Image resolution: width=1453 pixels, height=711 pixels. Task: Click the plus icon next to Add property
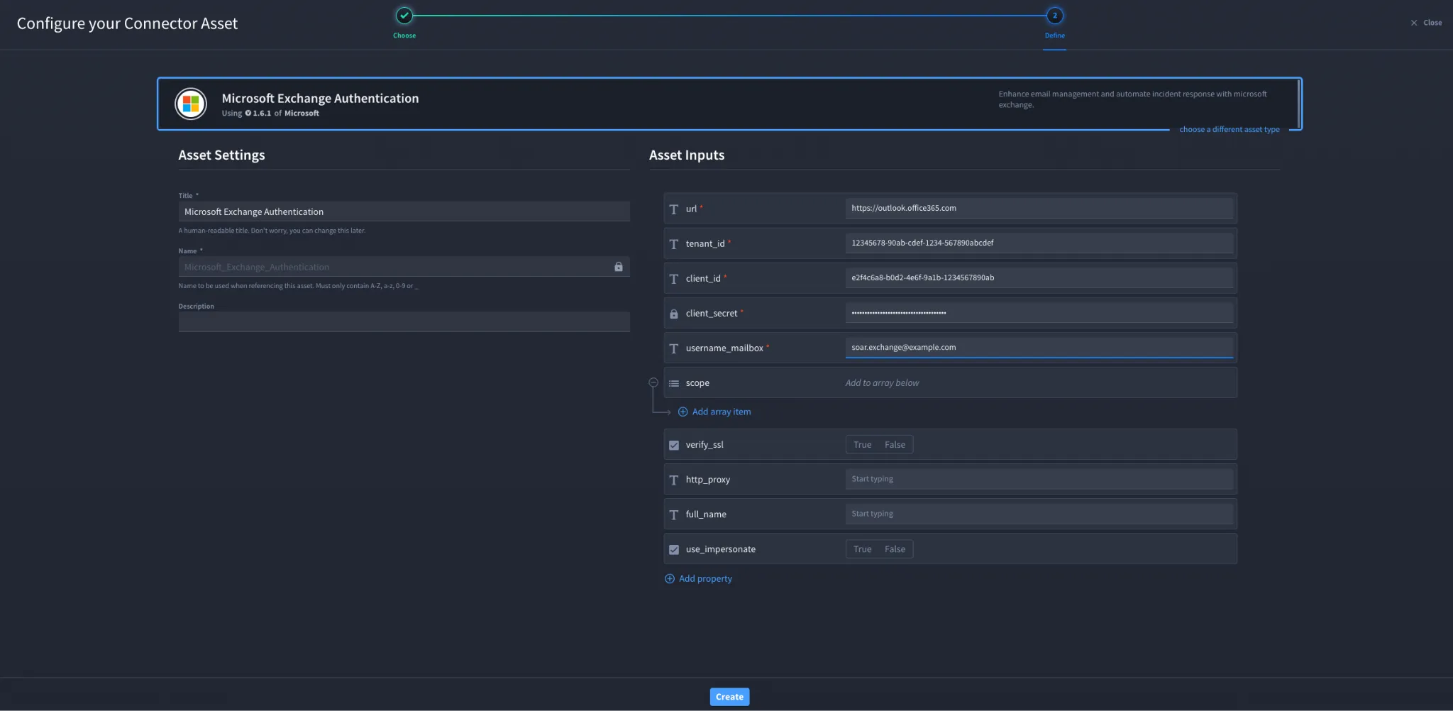(669, 578)
